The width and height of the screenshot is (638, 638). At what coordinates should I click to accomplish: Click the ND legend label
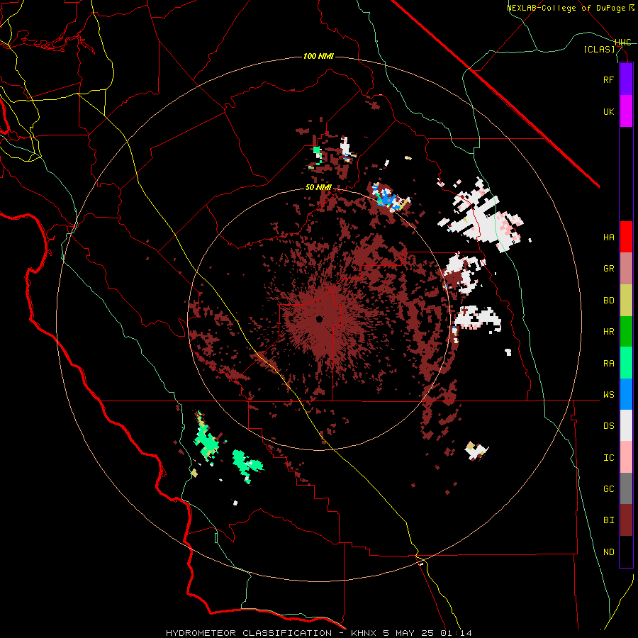608,552
